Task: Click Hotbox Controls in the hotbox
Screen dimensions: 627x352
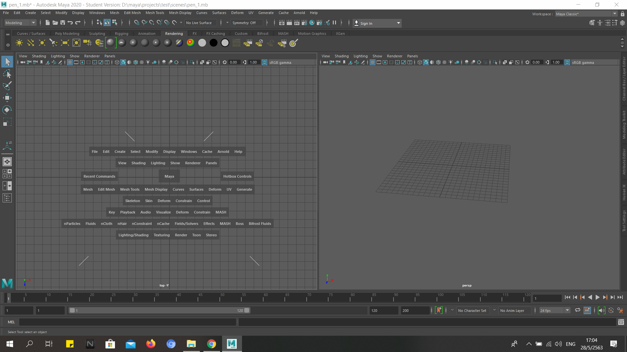Action: (x=237, y=176)
